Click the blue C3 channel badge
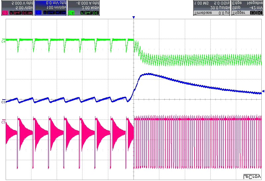This screenshot has width=265, height=181. click(x=38, y=13)
